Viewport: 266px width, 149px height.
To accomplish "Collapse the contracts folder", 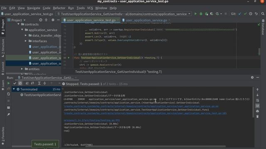I will tap(18, 24).
